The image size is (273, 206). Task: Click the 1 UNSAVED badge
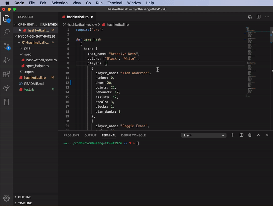coord(49,24)
